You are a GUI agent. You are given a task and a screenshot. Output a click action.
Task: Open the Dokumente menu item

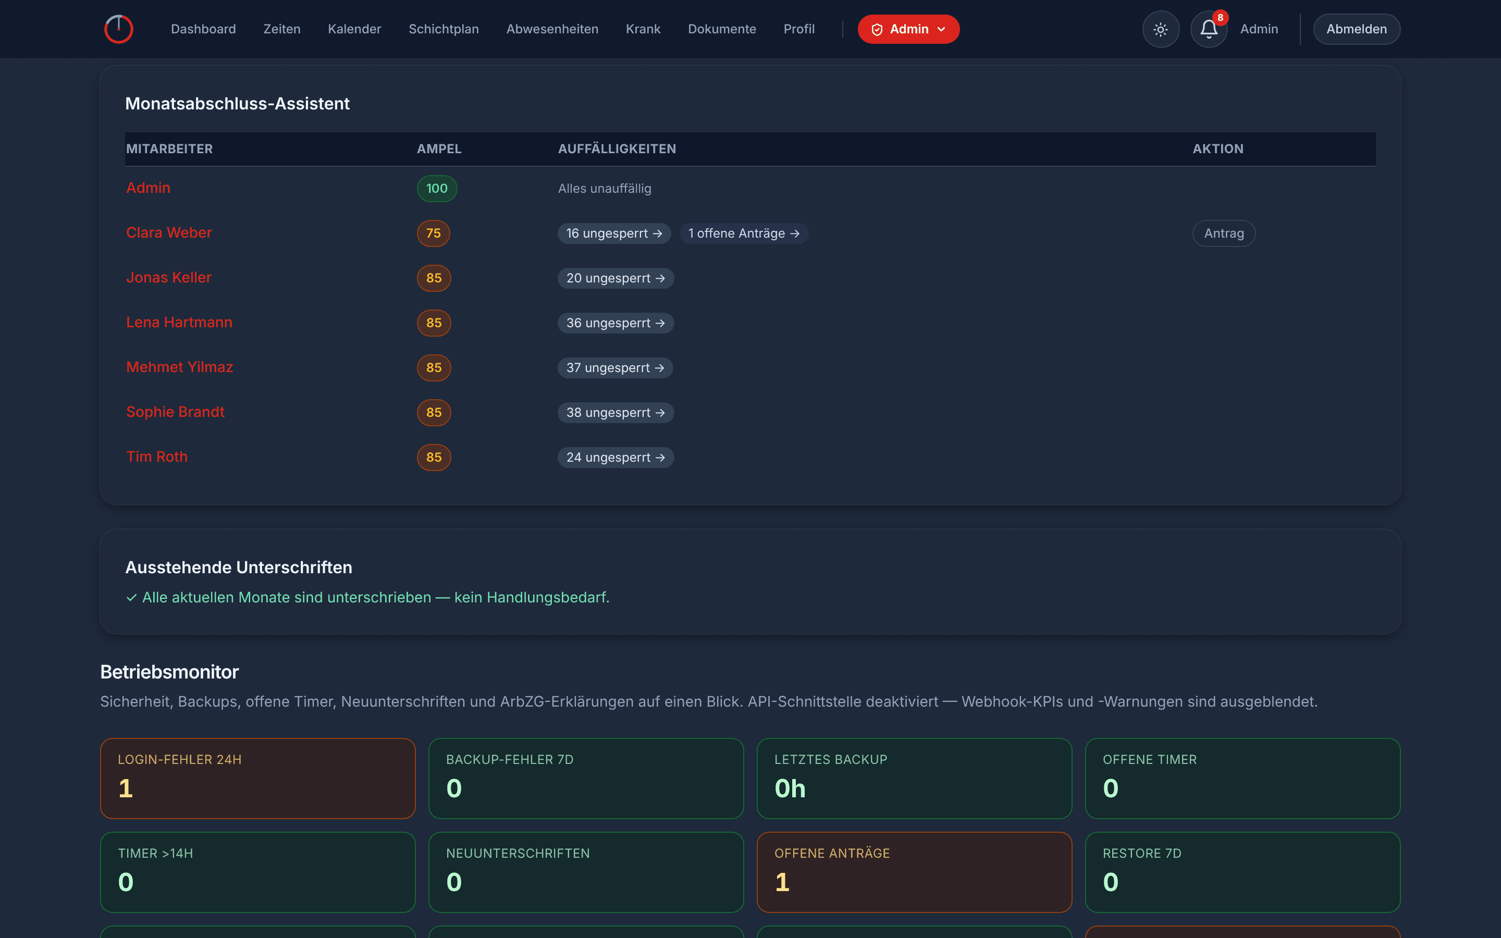coord(722,29)
